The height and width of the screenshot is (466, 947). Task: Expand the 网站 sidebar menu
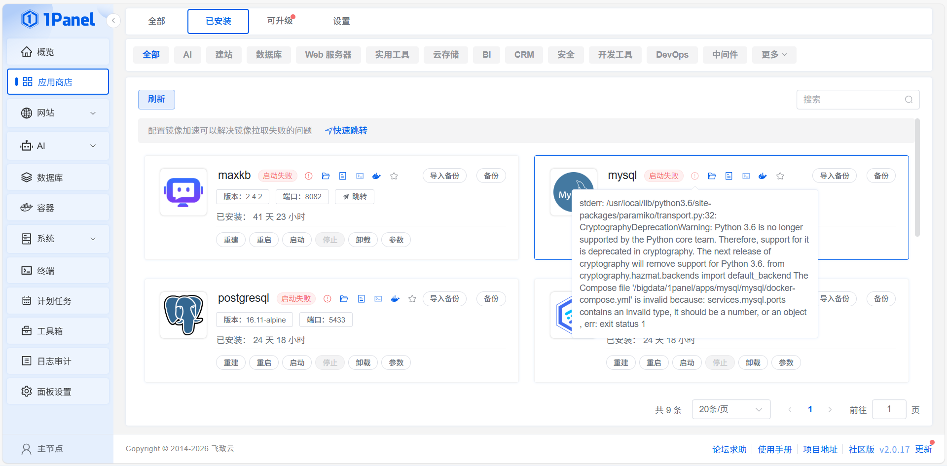(58, 113)
